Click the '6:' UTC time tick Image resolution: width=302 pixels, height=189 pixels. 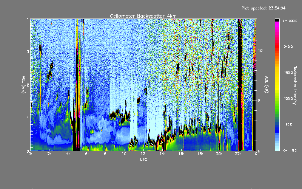pos(87,154)
